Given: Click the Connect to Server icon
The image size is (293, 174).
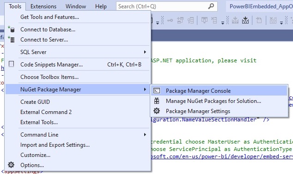Looking at the screenshot, I should click(x=12, y=40).
